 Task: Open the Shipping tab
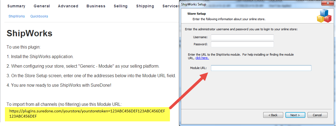(x=145, y=6)
